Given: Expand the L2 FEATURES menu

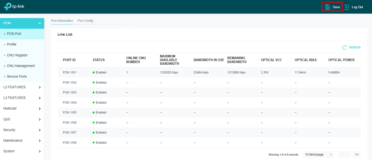Looking at the screenshot, I should click(40, 87).
